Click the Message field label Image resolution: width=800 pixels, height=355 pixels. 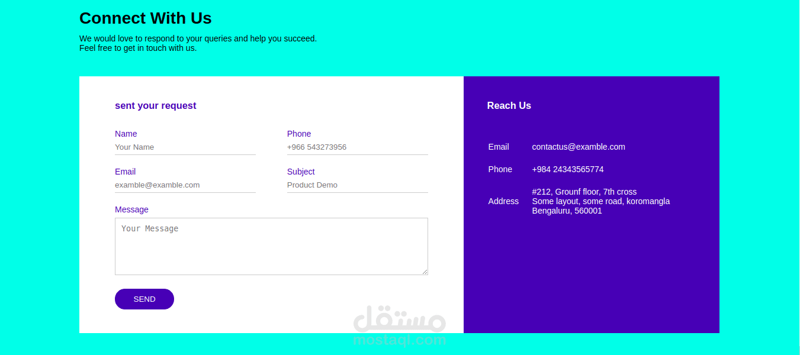(131, 209)
